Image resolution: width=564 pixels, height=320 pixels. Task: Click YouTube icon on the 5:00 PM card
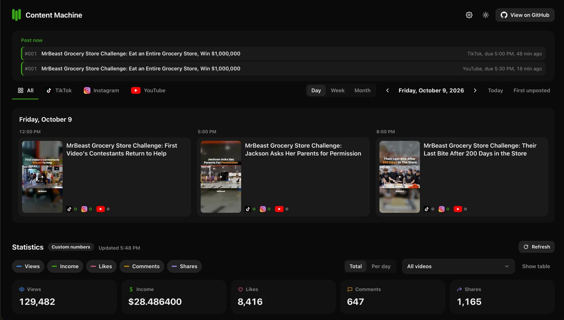279,209
